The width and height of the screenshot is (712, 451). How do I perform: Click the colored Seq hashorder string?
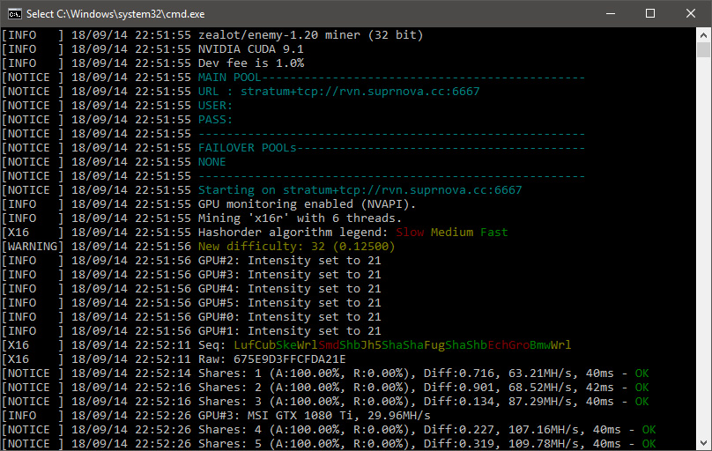[403, 344]
